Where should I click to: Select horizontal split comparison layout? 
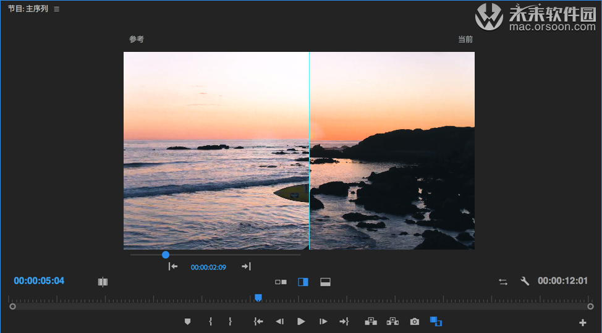(x=325, y=282)
